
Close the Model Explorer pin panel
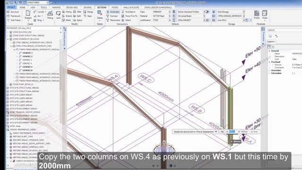point(65,49)
